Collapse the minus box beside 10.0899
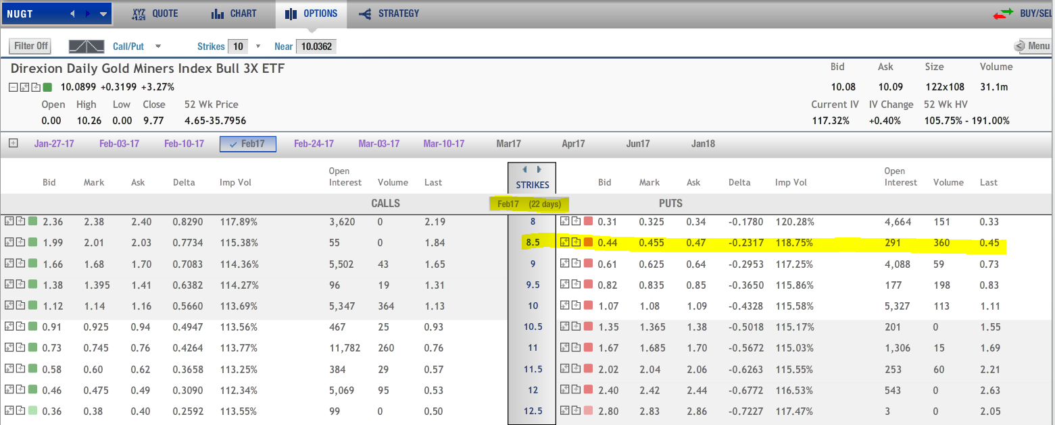Screen dimensions: 1055x425 (13, 87)
